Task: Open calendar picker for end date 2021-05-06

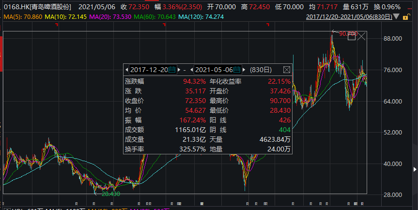Action: coord(237,70)
